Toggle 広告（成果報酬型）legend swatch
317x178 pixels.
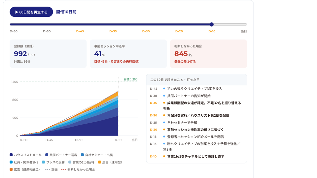click(11, 169)
